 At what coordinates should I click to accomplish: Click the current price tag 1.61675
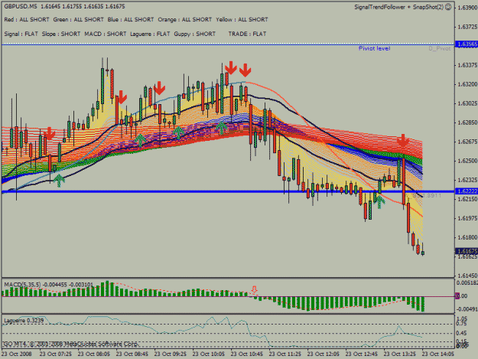pos(467,251)
